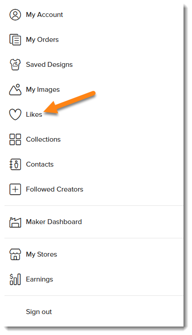Click the Maker Dashboard factory icon

(x=15, y=222)
